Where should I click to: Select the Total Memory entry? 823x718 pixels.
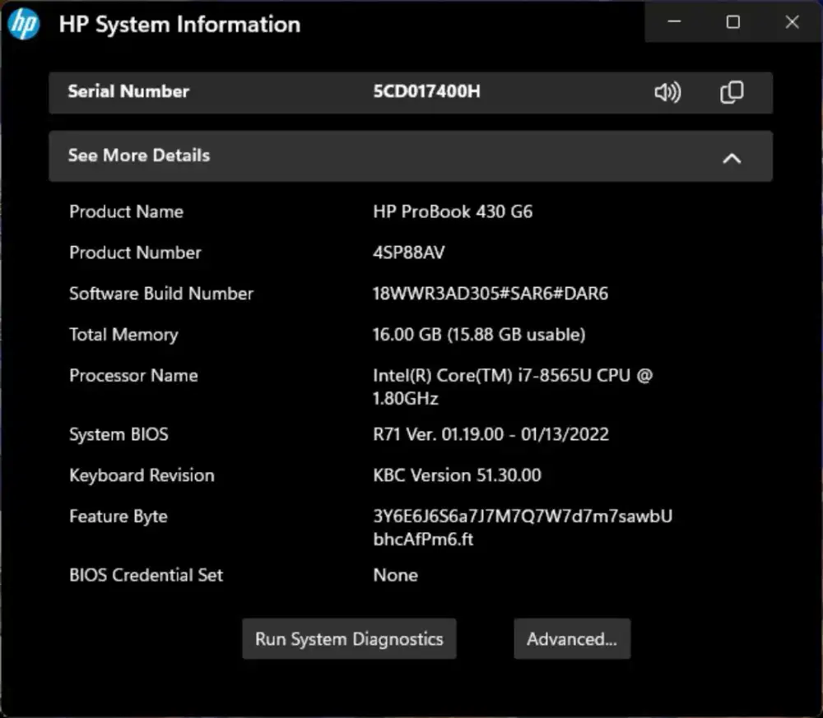pos(479,334)
